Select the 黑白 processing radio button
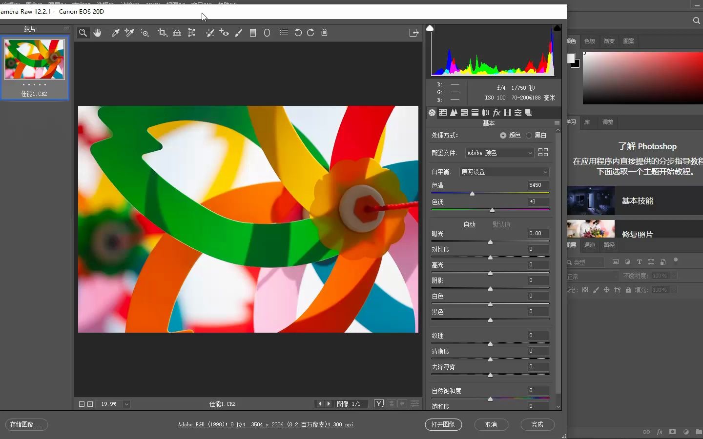This screenshot has height=439, width=703. pos(530,135)
